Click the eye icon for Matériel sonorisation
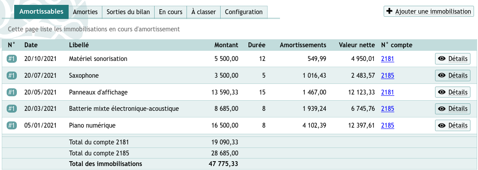478x170 pixels. tap(442, 59)
